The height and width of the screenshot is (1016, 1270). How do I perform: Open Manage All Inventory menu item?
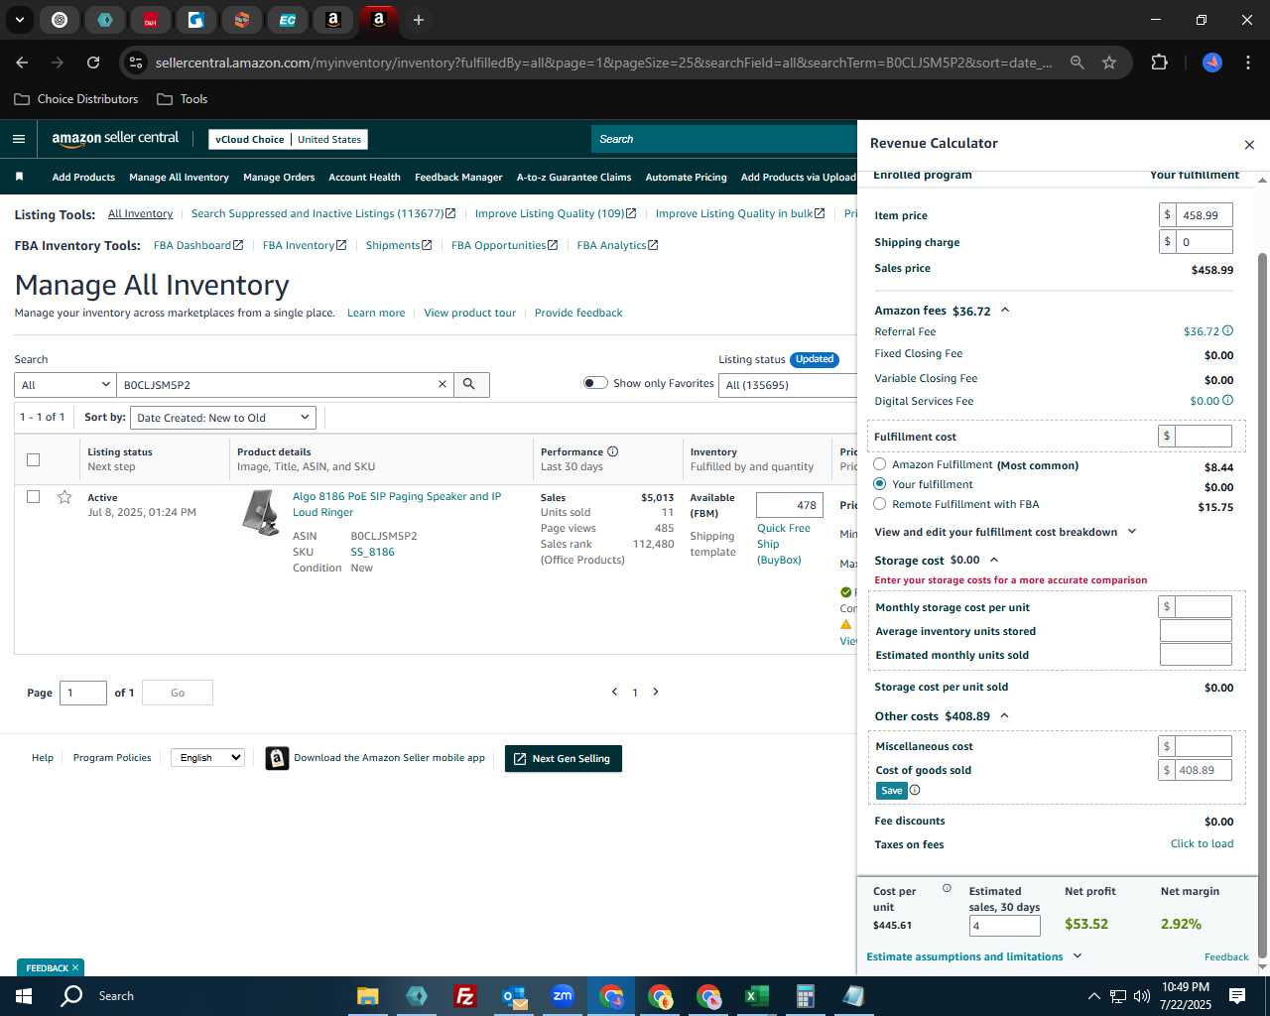pyautogui.click(x=179, y=177)
